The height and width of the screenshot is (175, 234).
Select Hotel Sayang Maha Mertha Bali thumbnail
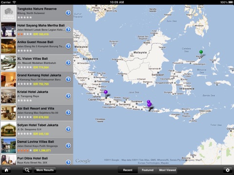pyautogui.click(x=8, y=30)
